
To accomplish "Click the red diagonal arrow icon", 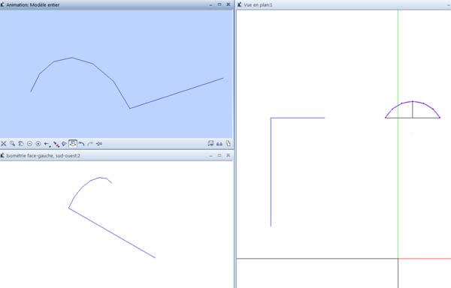I will pyautogui.click(x=56, y=144).
